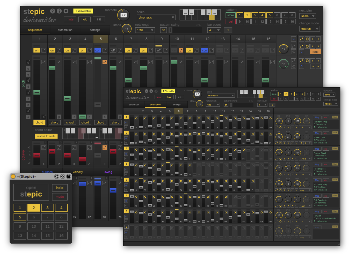The width and height of the screenshot is (349, 255).
Task: Switch to the automation tab in the main window
Action: (65, 30)
